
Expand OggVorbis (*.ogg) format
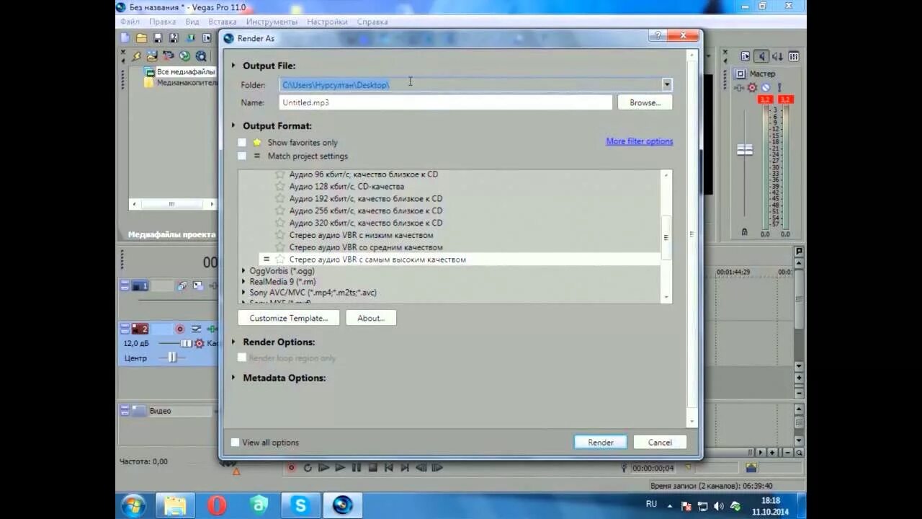tap(243, 271)
